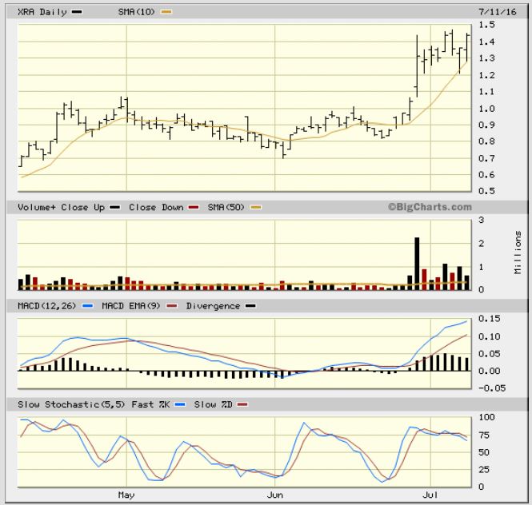The height and width of the screenshot is (505, 532).
Task: Click the "Divergence" legend label
Action: point(213,306)
